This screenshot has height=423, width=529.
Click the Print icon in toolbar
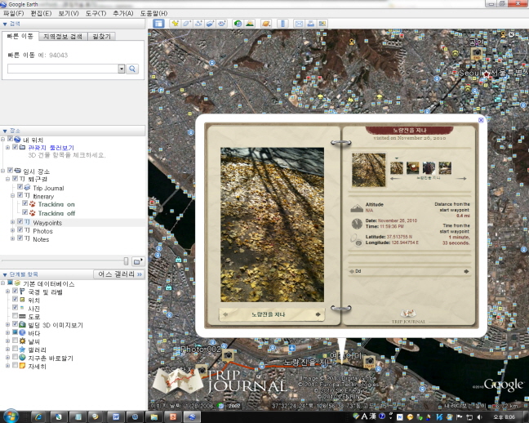(310, 24)
